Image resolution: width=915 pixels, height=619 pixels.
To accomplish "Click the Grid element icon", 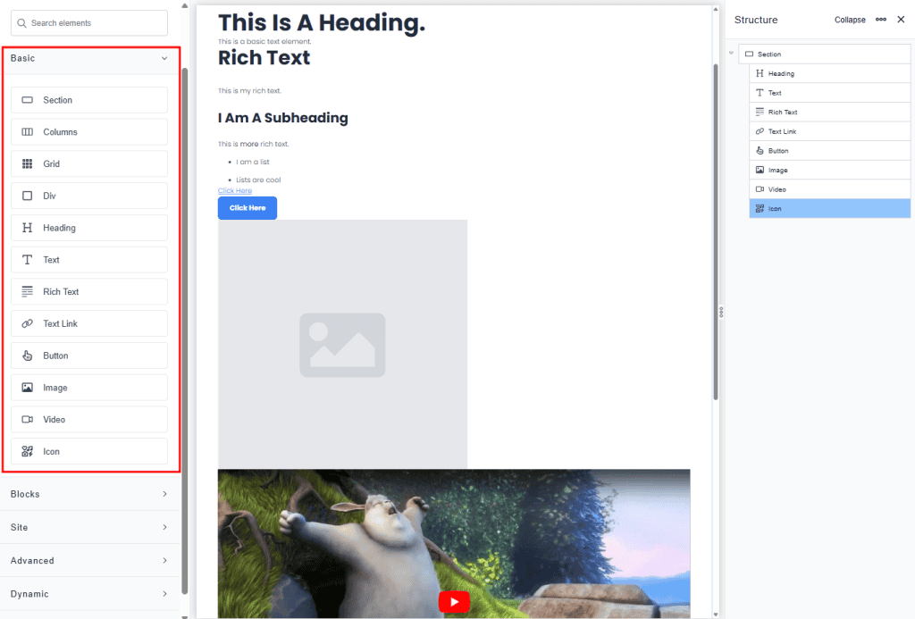I will (28, 164).
